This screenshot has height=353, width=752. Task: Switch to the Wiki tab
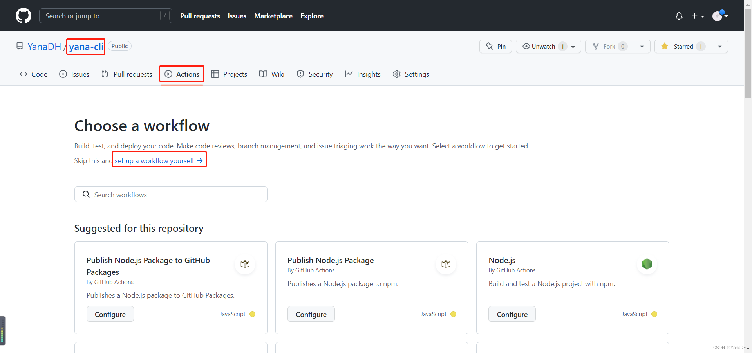point(272,74)
